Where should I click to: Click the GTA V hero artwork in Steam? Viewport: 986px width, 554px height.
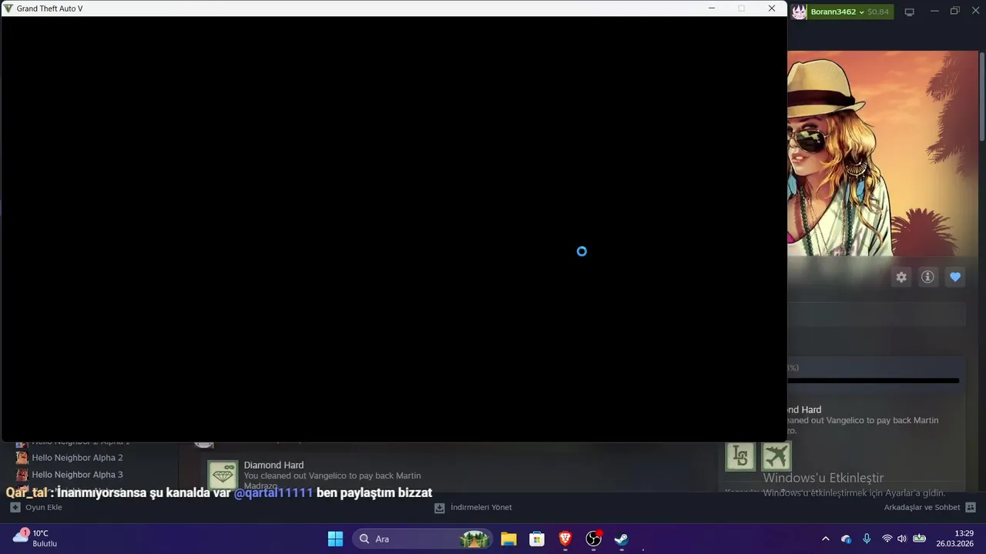click(x=883, y=154)
